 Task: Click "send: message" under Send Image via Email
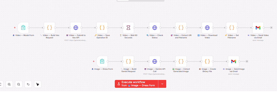pos(233,74)
